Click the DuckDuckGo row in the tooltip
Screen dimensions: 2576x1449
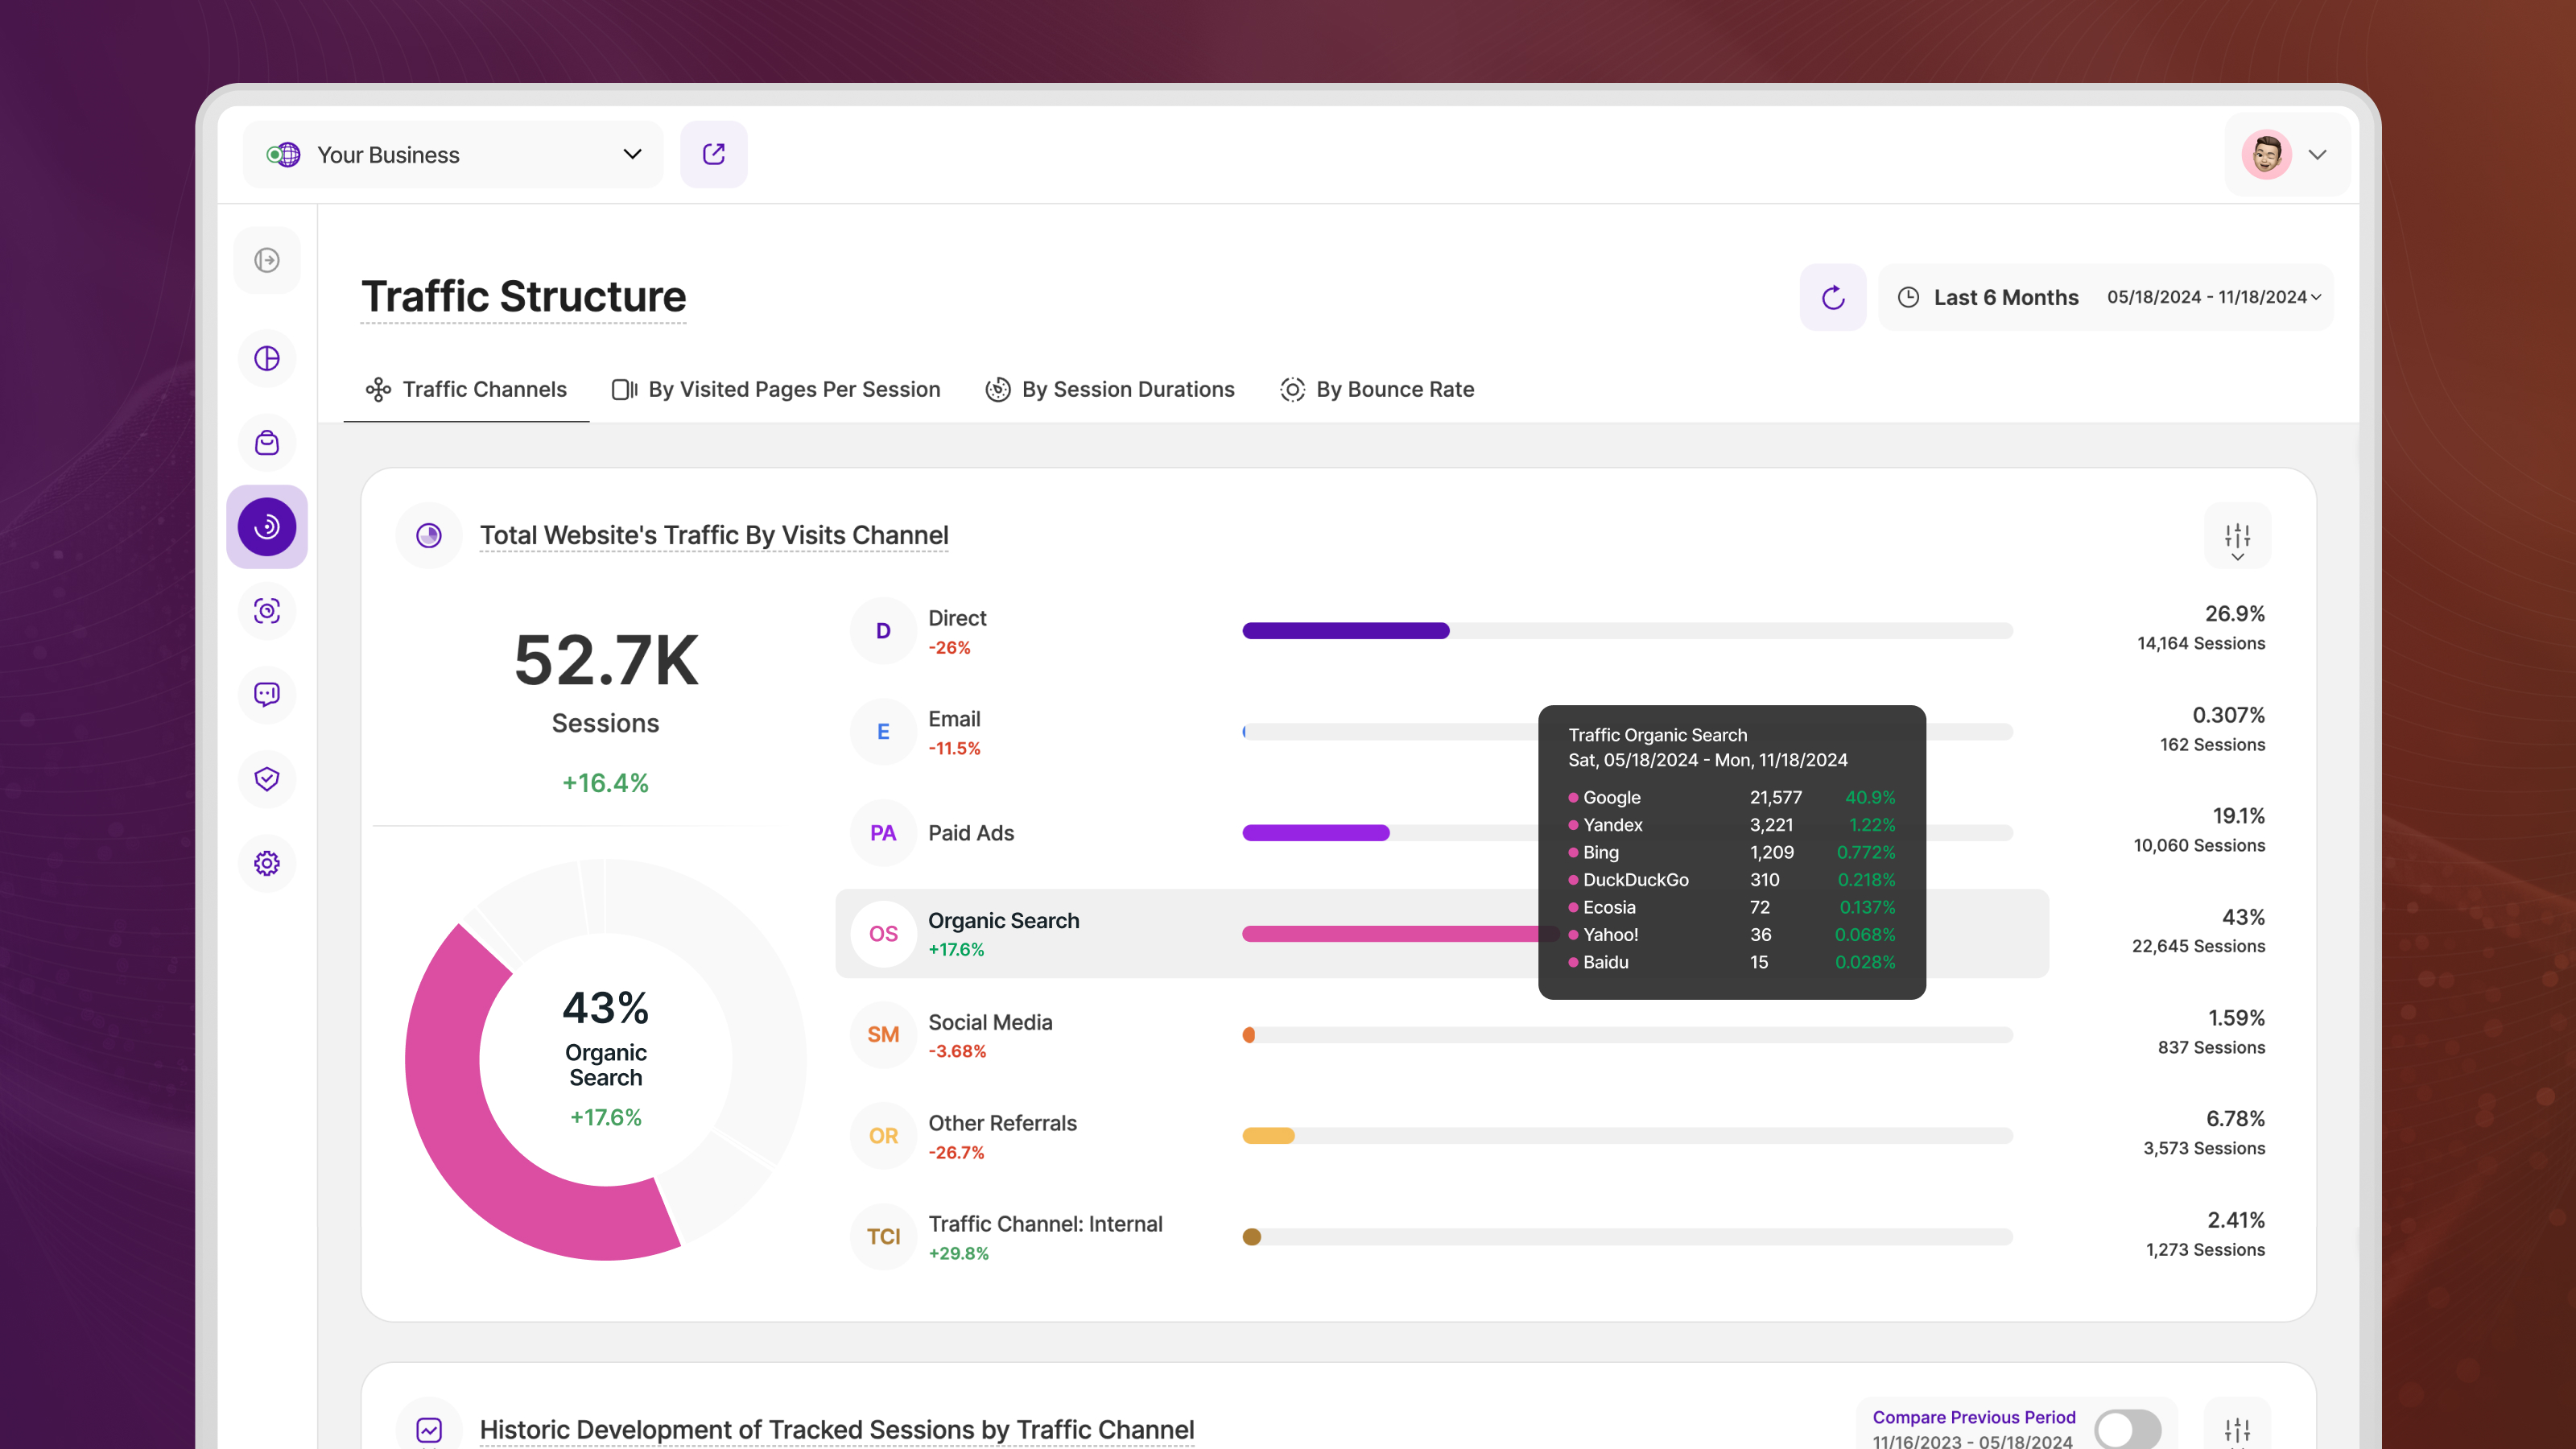tap(1732, 880)
